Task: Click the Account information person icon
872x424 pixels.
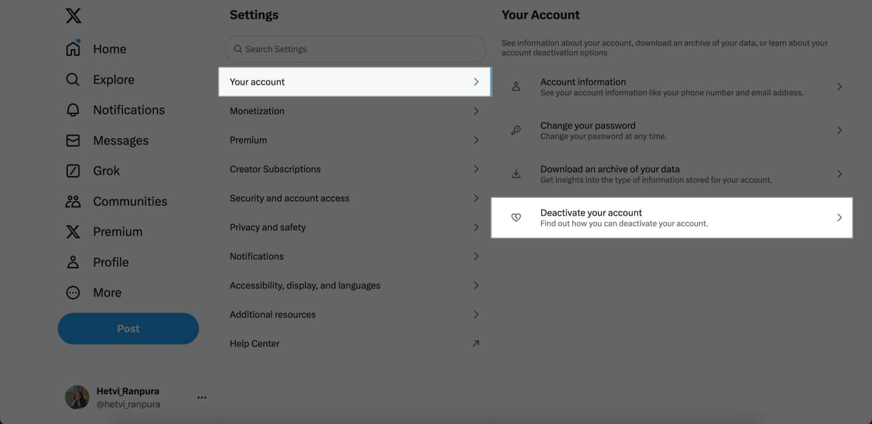Action: pyautogui.click(x=516, y=87)
